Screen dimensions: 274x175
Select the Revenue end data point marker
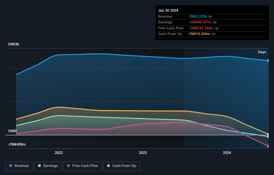point(268,61)
